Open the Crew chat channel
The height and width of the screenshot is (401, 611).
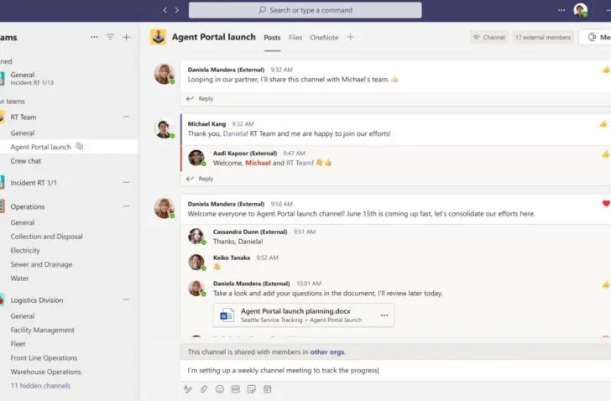point(26,161)
